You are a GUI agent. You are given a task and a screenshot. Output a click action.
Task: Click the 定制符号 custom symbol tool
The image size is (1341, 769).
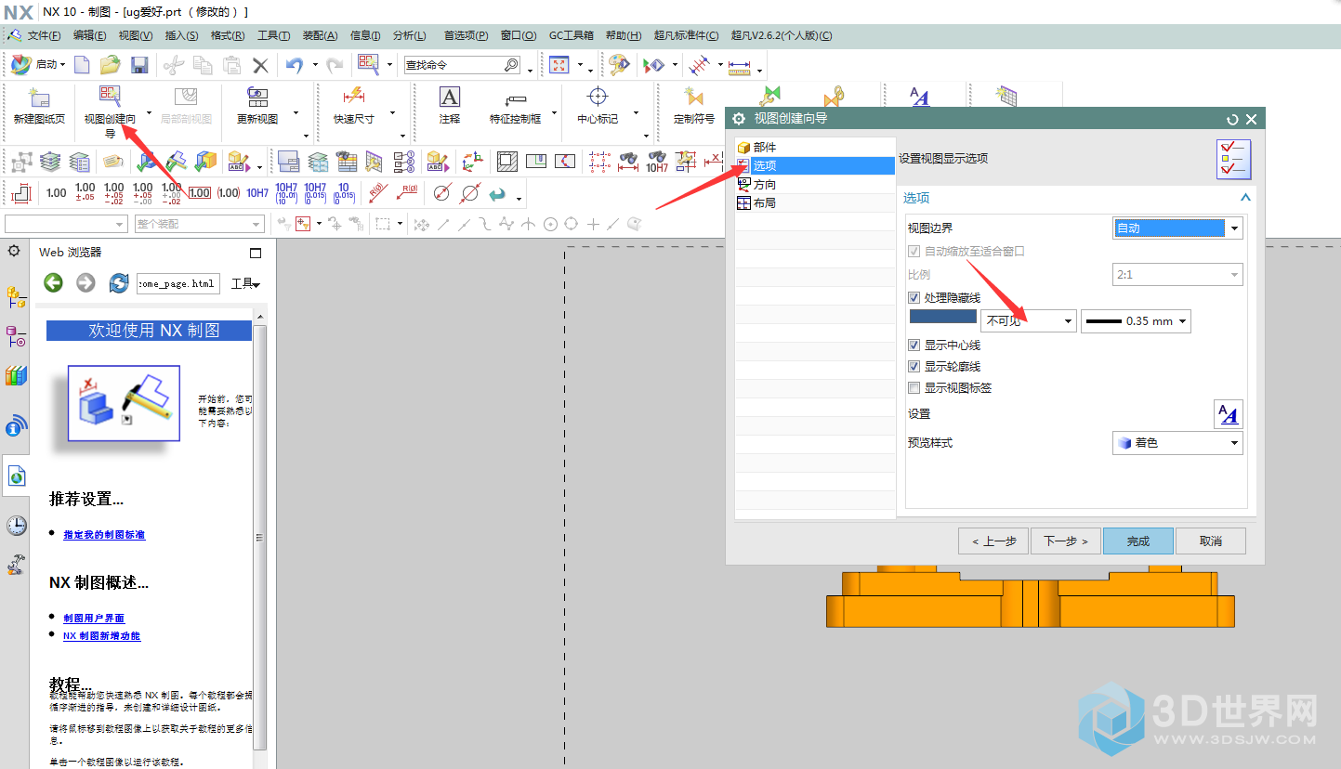point(694,108)
